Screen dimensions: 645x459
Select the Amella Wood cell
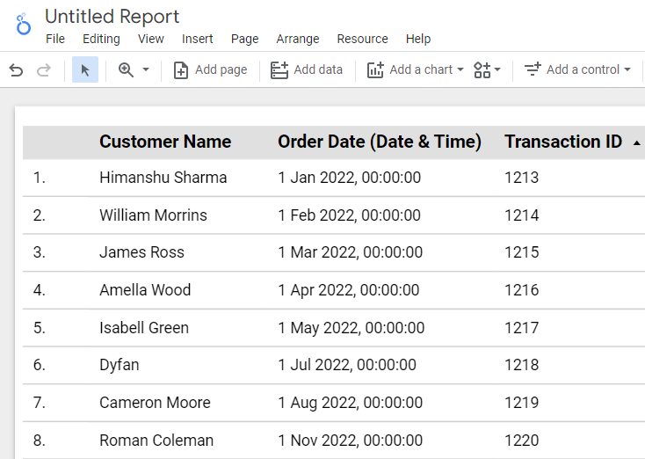pos(145,290)
